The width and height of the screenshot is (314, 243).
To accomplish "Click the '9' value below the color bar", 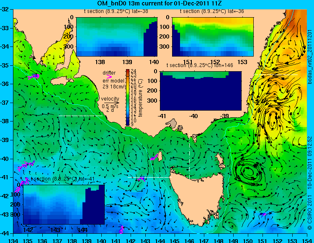I will tap(132, 124).
